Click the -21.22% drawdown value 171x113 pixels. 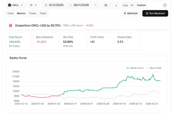[41, 42]
